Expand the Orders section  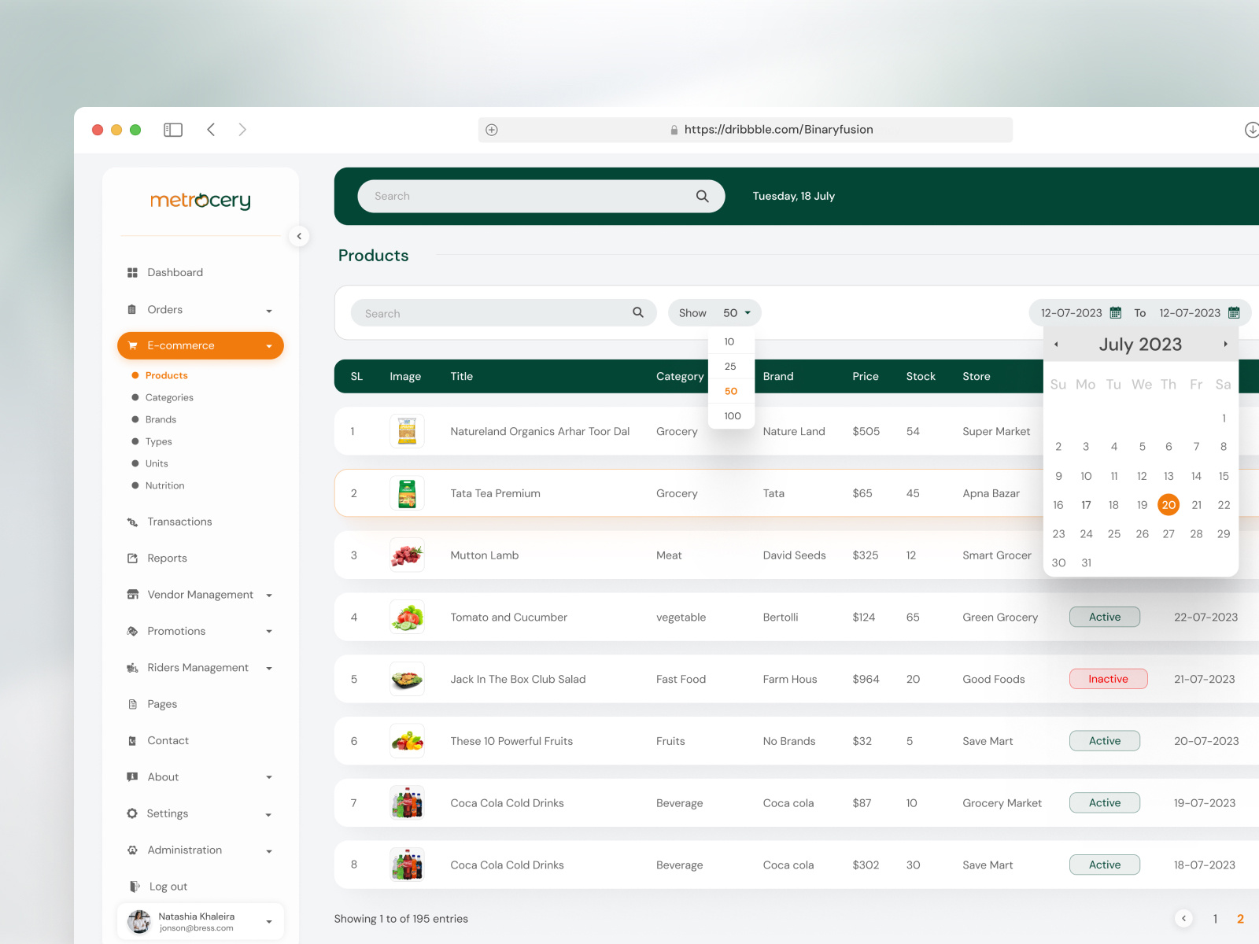pos(270,310)
